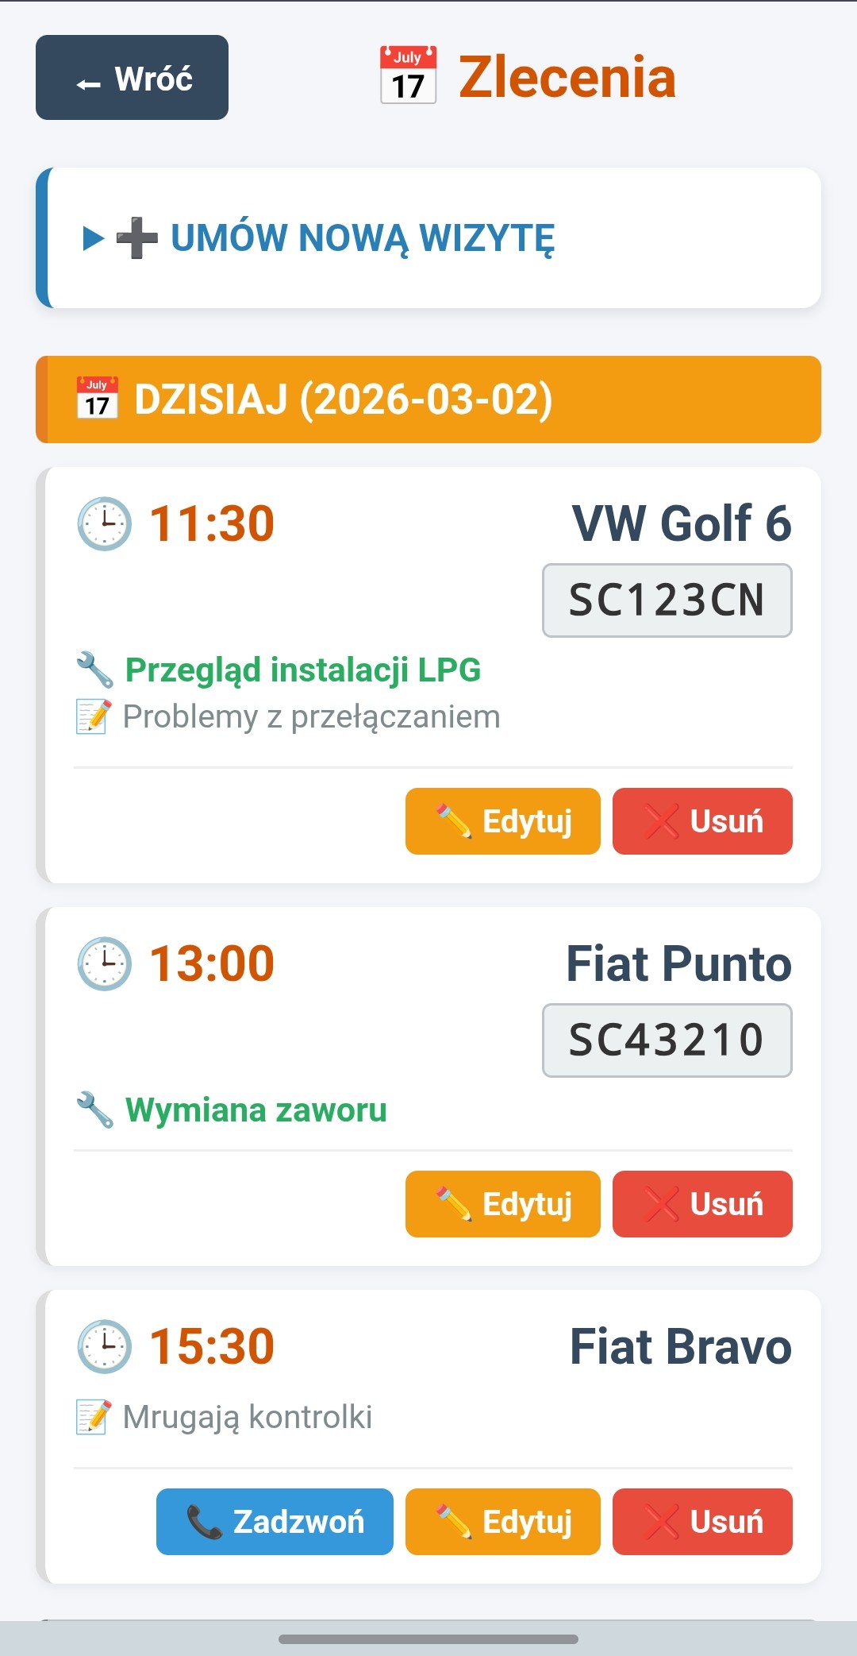Remove the Fiat Punto appointment
Viewport: 857px width, 1656px height.
pos(702,1204)
